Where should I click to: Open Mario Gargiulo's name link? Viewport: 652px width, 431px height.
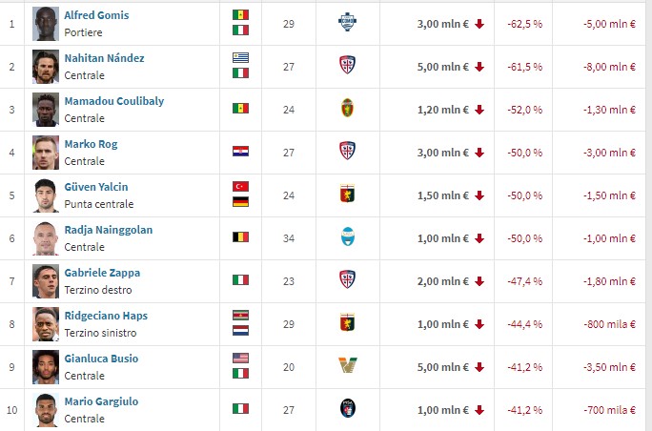(x=101, y=401)
